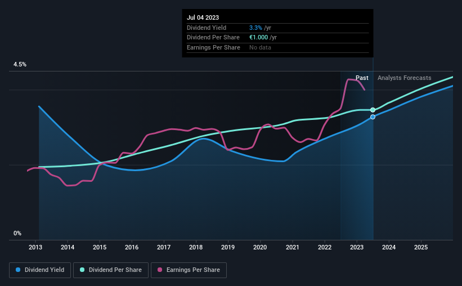Click the tooltip Dividend Per Share row label
This screenshot has height=286, width=462.
point(213,38)
